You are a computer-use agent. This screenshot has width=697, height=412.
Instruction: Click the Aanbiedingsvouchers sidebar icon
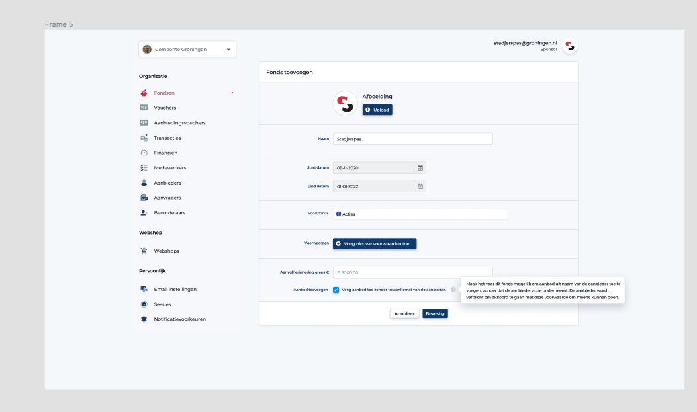click(144, 123)
